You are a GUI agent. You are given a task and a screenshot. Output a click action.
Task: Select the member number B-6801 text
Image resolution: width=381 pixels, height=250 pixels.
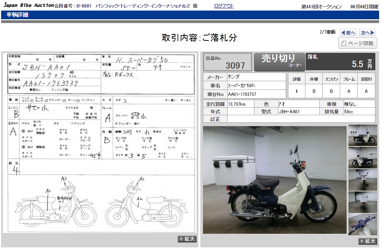click(84, 6)
